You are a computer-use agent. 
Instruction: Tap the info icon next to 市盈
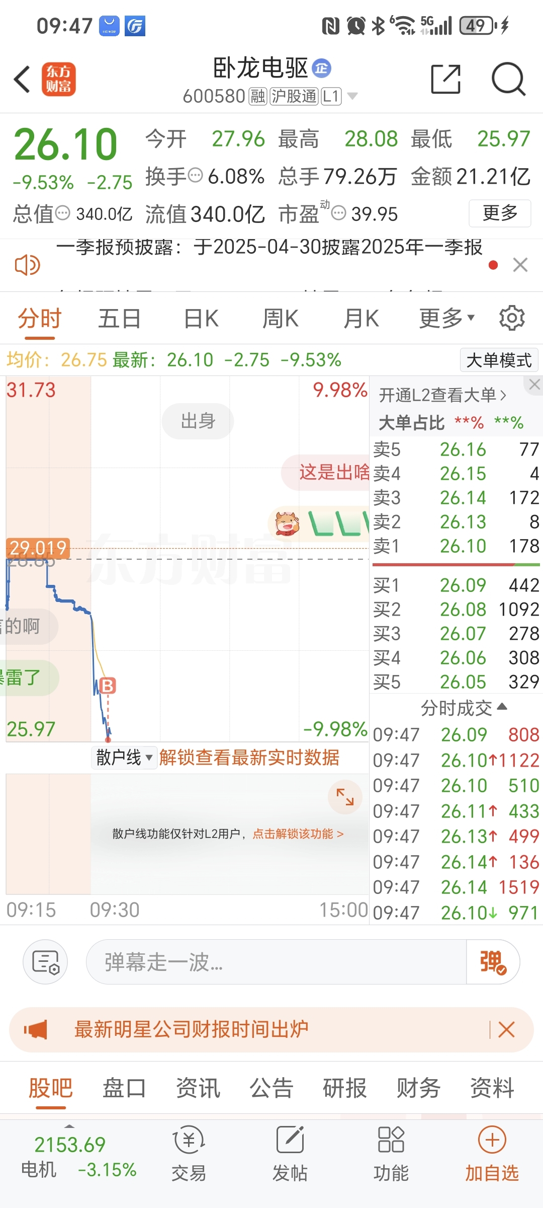coord(339,213)
